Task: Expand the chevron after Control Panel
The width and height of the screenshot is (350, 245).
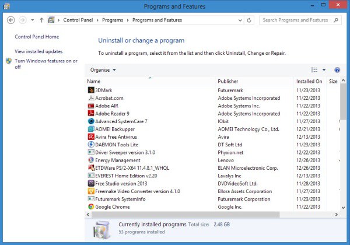Action: [x=97, y=20]
